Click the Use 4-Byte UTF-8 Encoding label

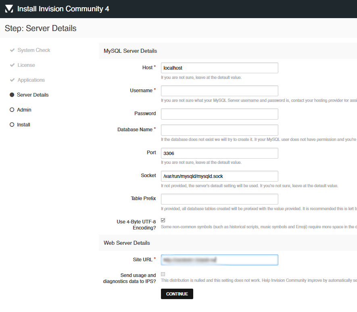tap(136, 225)
